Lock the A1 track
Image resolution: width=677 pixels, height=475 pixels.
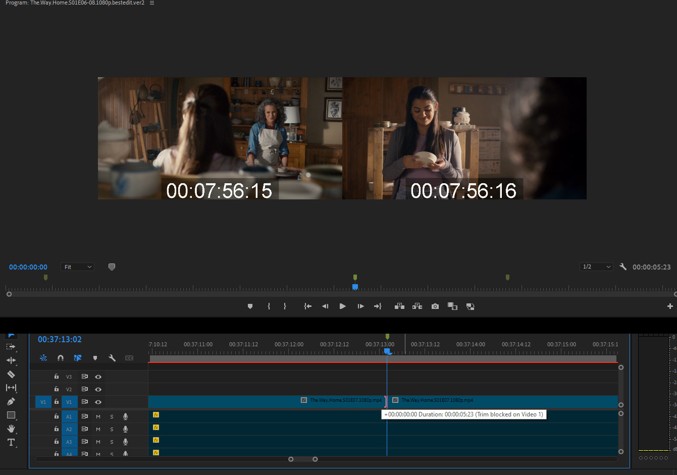(x=57, y=416)
